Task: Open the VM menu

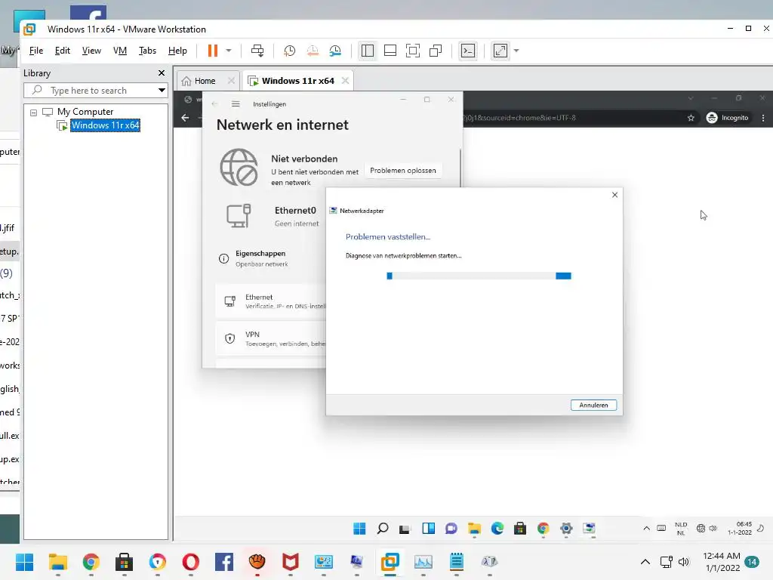Action: click(120, 51)
